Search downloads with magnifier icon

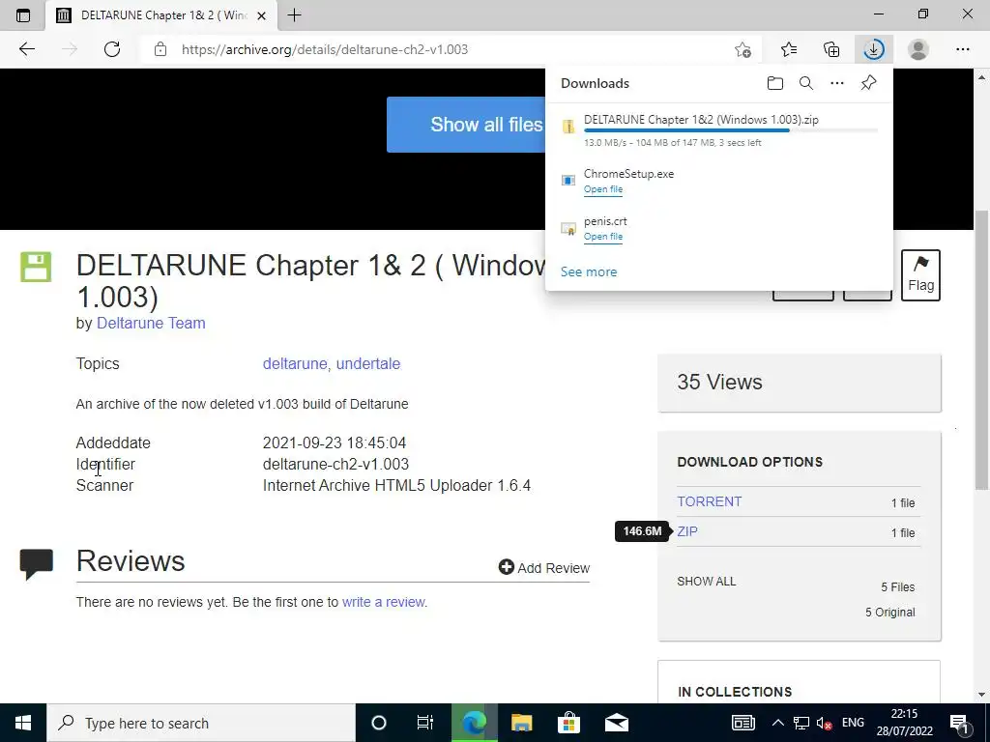[x=805, y=83]
